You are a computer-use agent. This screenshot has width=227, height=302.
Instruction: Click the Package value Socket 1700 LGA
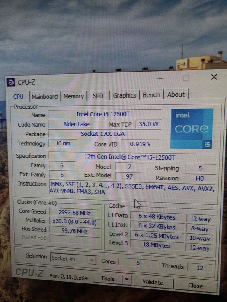tap(105, 134)
